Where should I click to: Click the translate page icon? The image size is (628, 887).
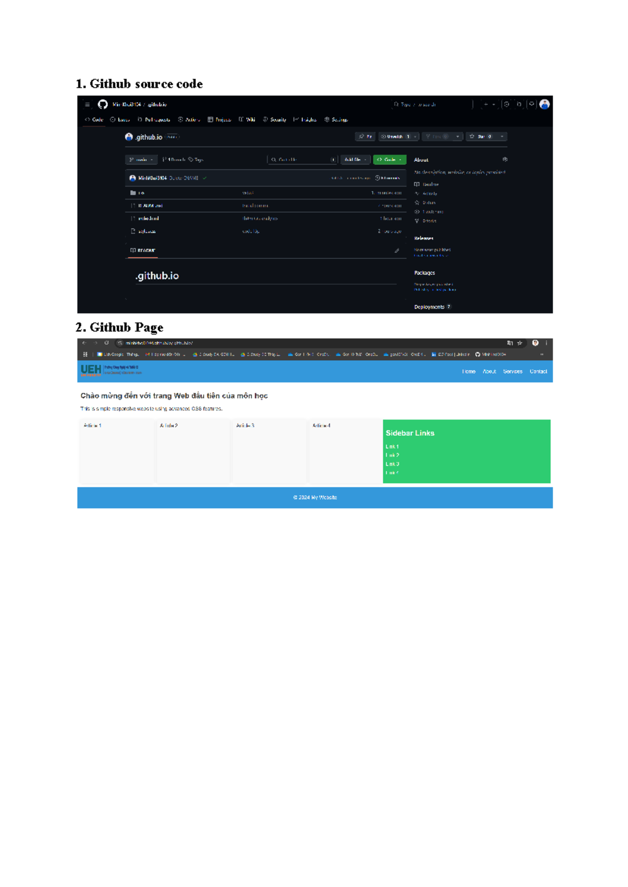[510, 343]
